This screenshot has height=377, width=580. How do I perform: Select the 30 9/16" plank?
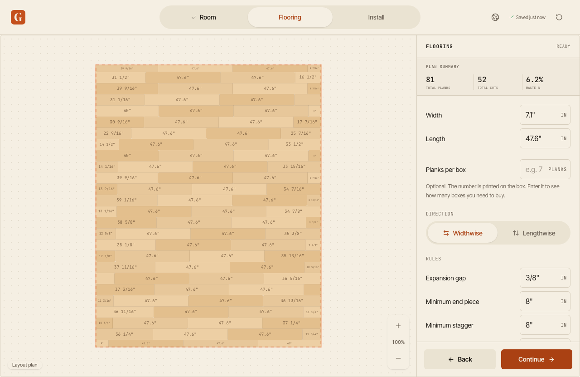(120, 122)
